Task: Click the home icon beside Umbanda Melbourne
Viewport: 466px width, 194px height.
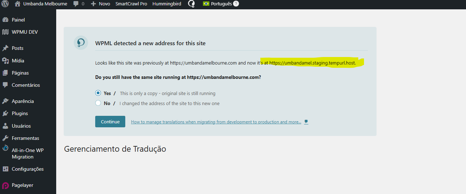Action: pos(18,4)
